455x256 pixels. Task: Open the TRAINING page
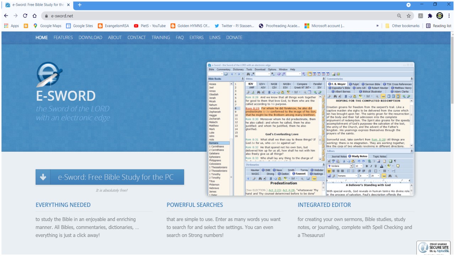point(161,37)
